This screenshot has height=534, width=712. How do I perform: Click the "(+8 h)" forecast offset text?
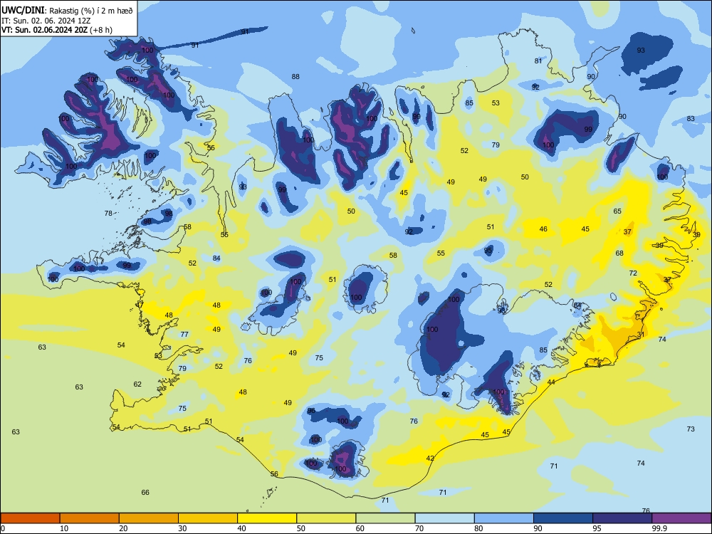[x=101, y=30]
